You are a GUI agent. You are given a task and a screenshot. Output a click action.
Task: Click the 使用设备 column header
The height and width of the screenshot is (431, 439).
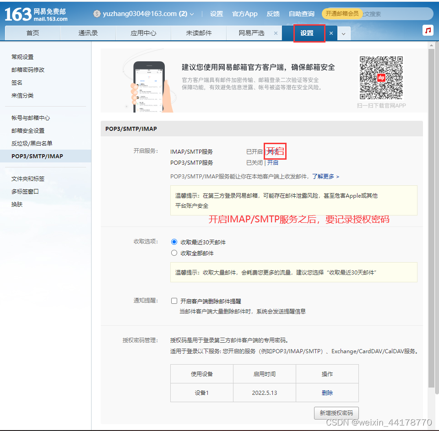[x=202, y=374]
